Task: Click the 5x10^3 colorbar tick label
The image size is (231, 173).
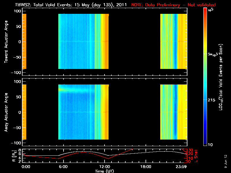Action: (213, 54)
